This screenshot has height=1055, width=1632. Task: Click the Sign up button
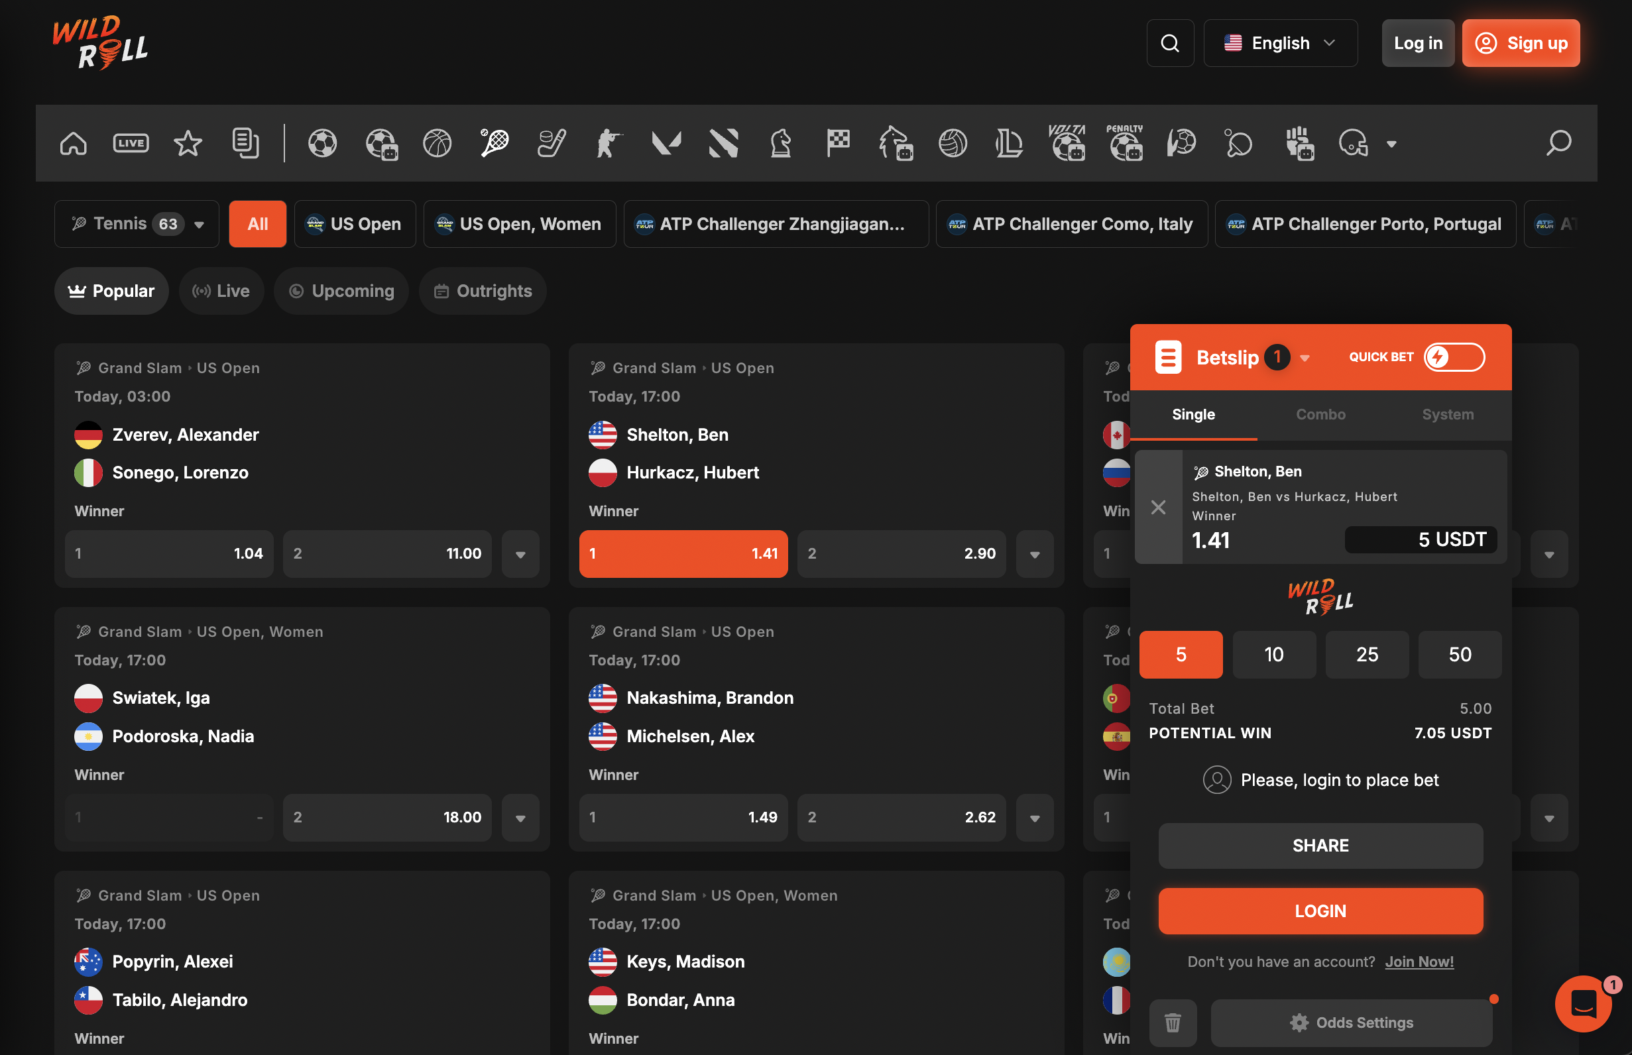[1521, 43]
